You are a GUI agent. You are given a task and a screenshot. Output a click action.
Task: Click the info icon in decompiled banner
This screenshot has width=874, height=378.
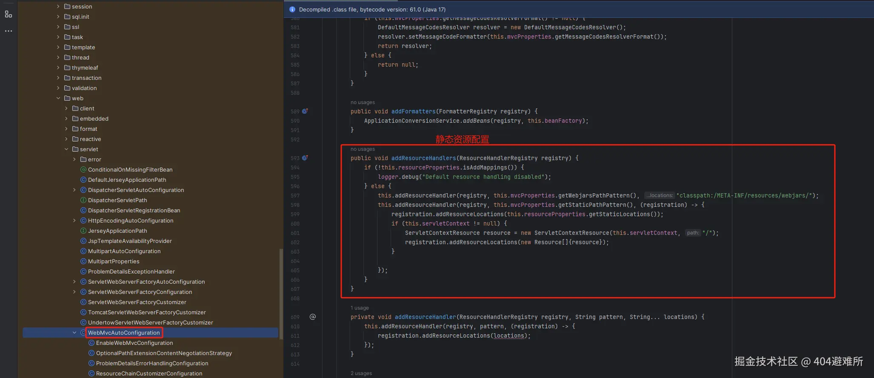coord(292,9)
